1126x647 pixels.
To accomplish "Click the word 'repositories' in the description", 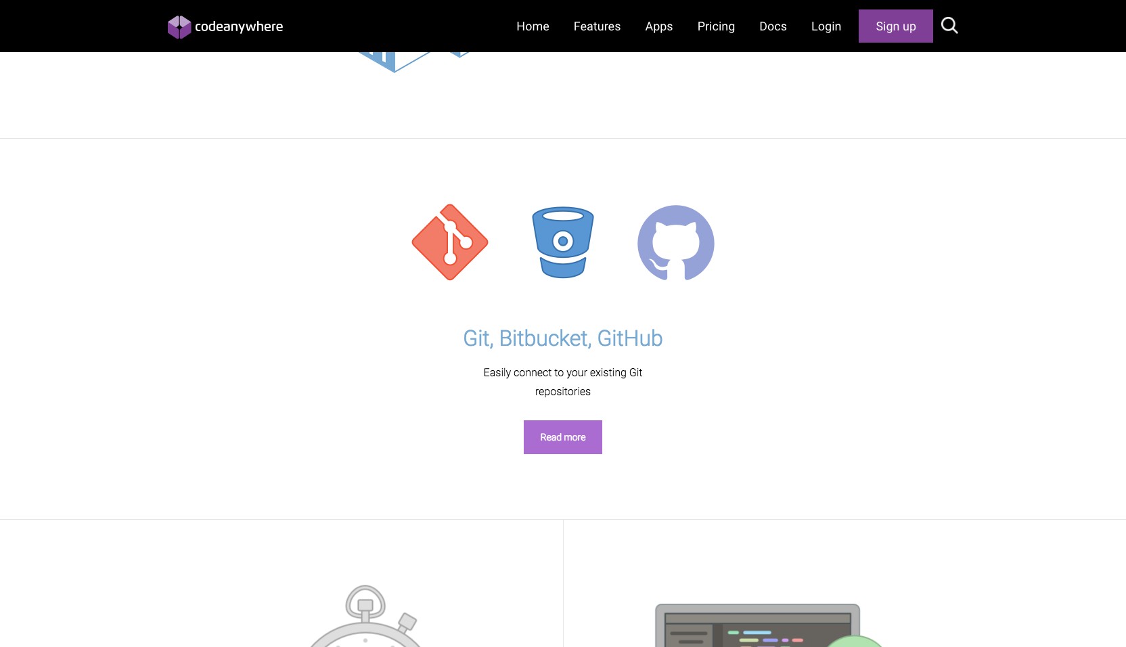I will 563,392.
